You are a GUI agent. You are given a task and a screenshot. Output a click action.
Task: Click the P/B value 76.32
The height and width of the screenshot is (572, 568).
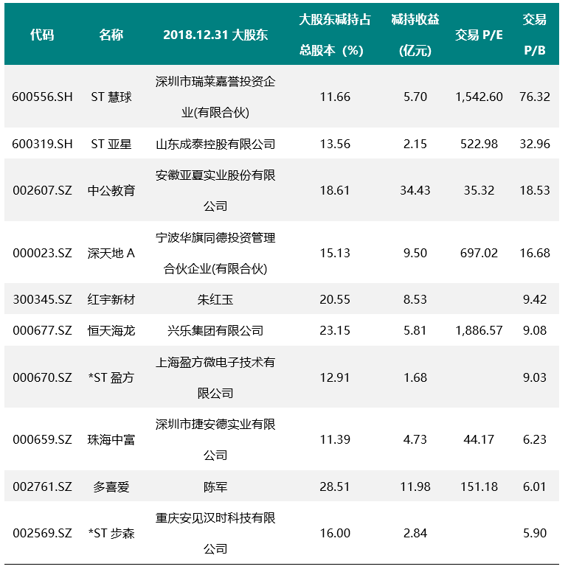[x=535, y=97]
